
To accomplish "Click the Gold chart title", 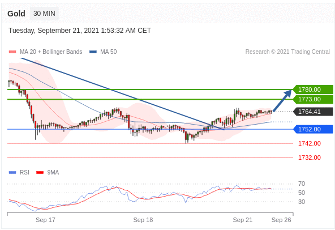I will (x=16, y=14).
